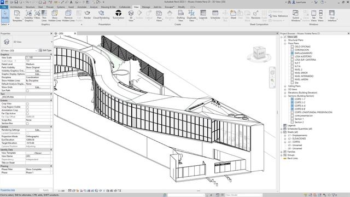Open Cloud Rendering
The height and width of the screenshot is (197, 350).
[101, 15]
